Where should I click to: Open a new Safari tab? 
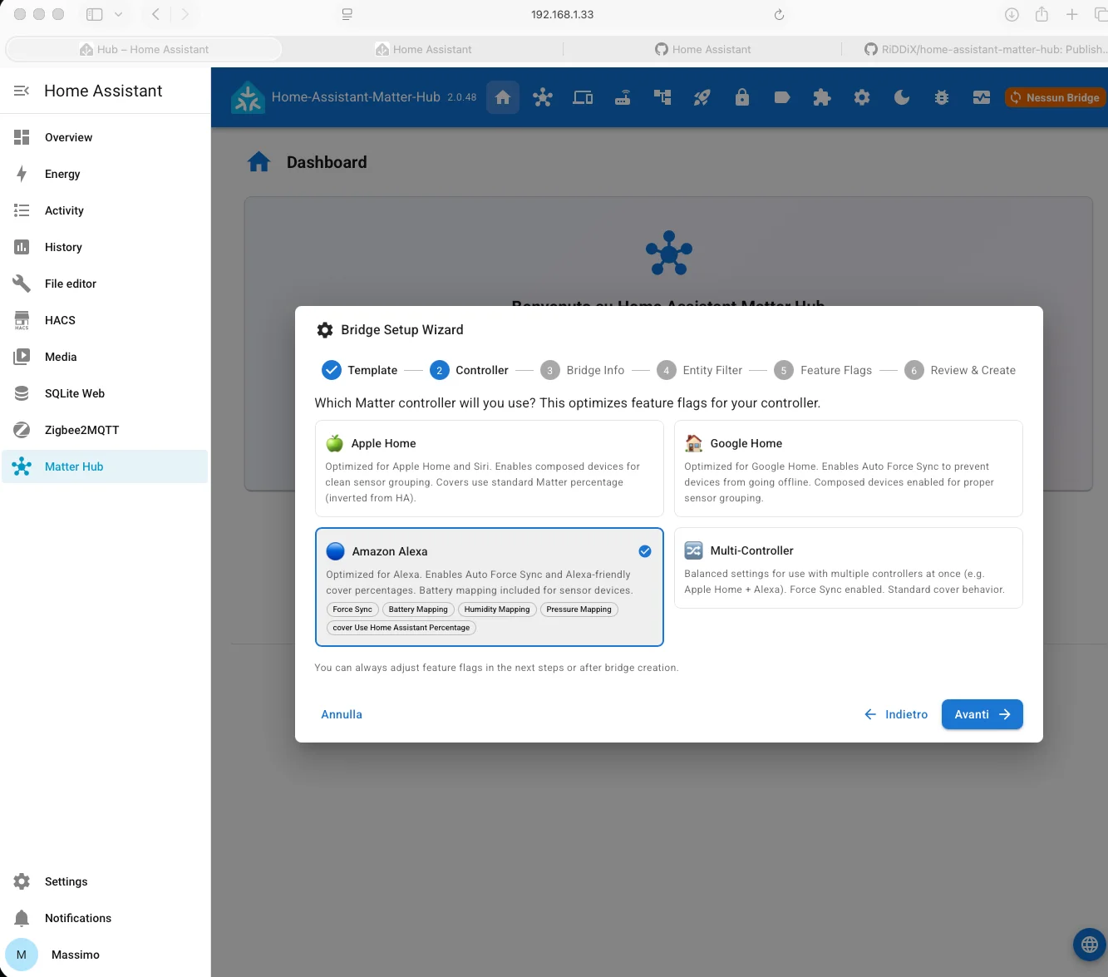1072,14
